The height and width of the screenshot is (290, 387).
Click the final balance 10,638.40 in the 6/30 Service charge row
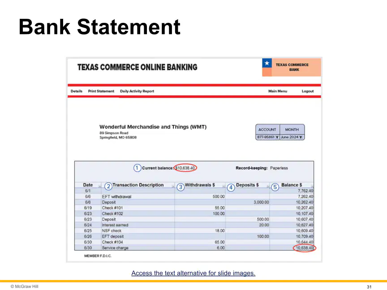(x=305, y=248)
